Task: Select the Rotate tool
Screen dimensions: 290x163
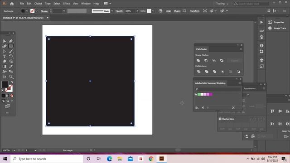Action: point(11,56)
